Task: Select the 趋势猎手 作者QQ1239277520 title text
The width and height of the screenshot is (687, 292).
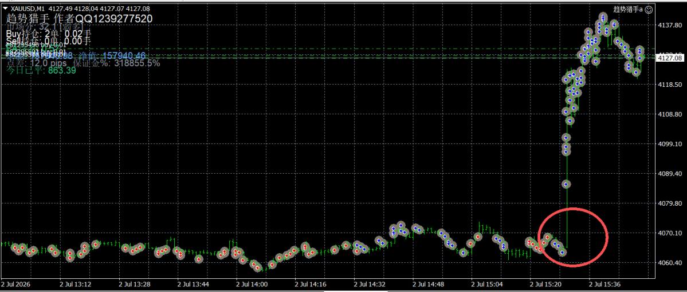Action: point(79,18)
